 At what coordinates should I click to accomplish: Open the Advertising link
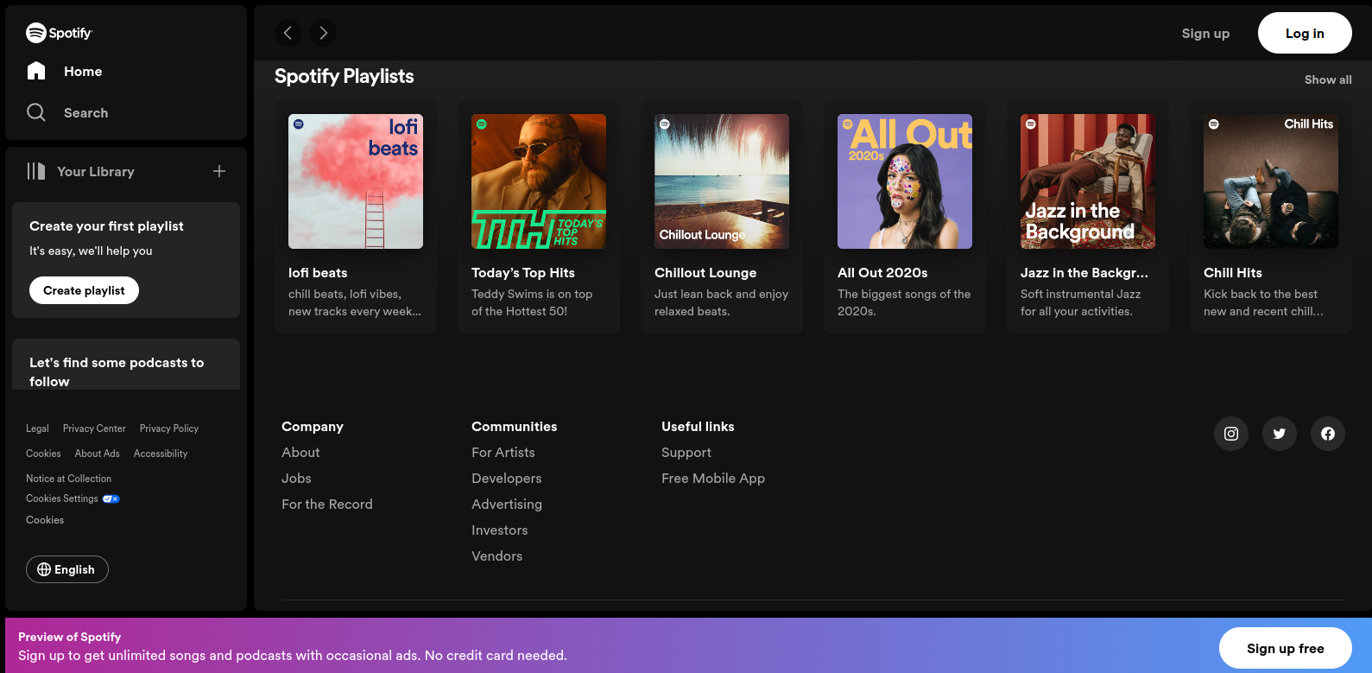click(x=507, y=504)
